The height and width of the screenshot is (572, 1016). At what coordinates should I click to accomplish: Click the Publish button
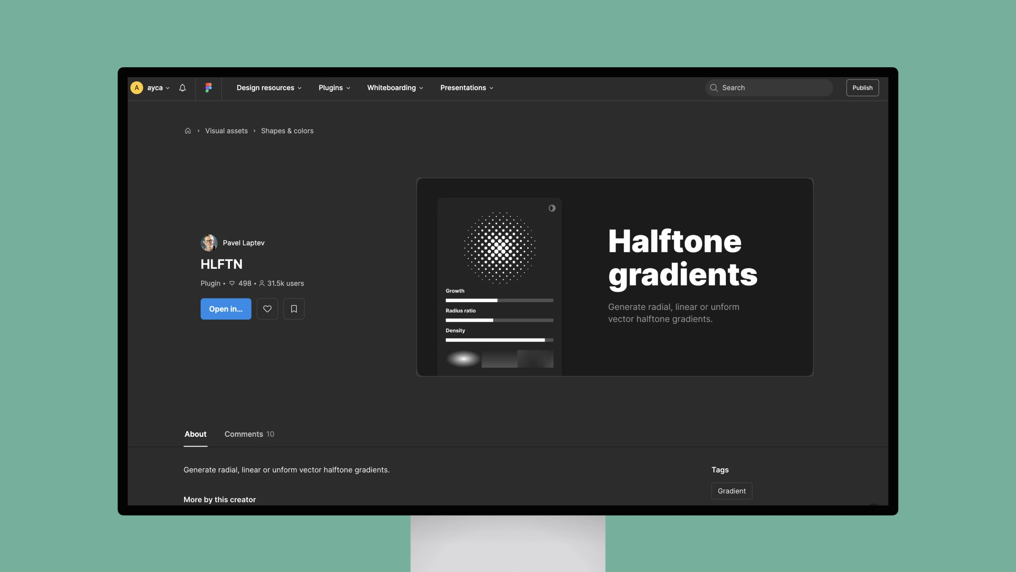(x=862, y=87)
